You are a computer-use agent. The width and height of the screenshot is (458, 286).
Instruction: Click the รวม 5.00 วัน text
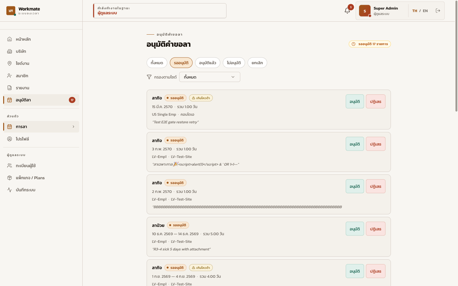tap(213, 234)
